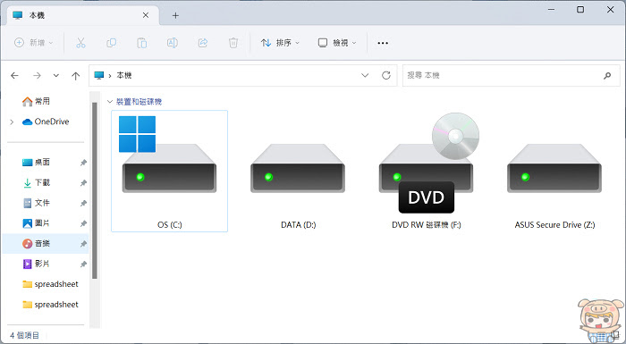Collapse the 裝置和磁碟機 group
Image resolution: width=626 pixels, height=344 pixels.
coord(110,102)
